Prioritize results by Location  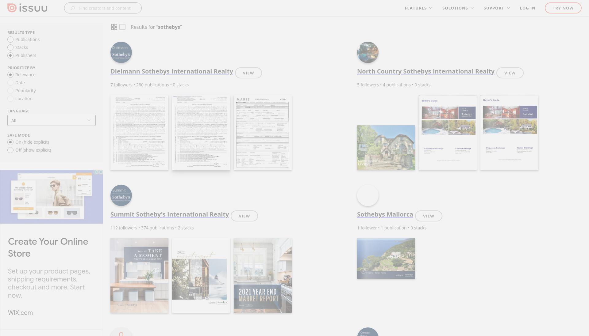coord(10,99)
